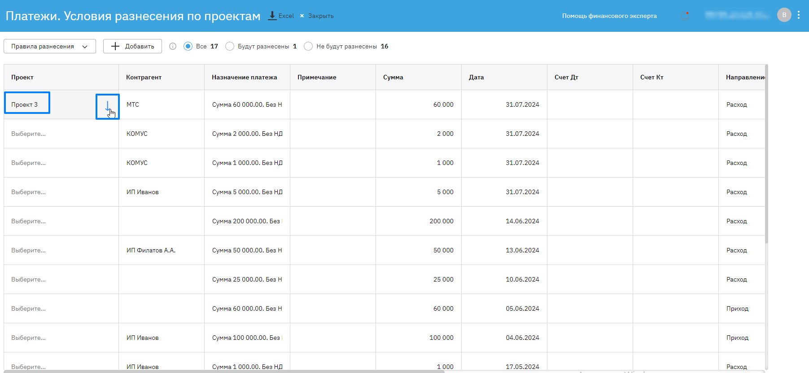The height and width of the screenshot is (373, 809).
Task: Sort by the Сумма column header
Action: tap(393, 77)
